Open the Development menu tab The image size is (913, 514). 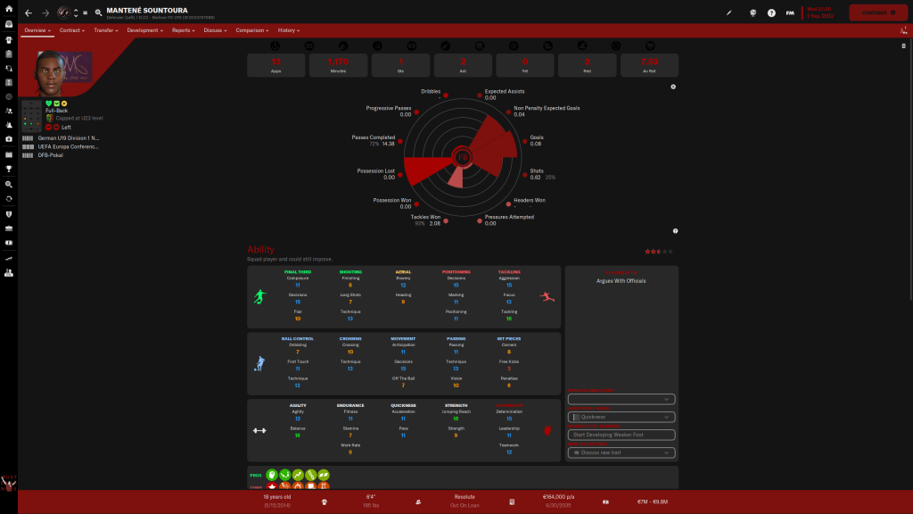click(145, 30)
